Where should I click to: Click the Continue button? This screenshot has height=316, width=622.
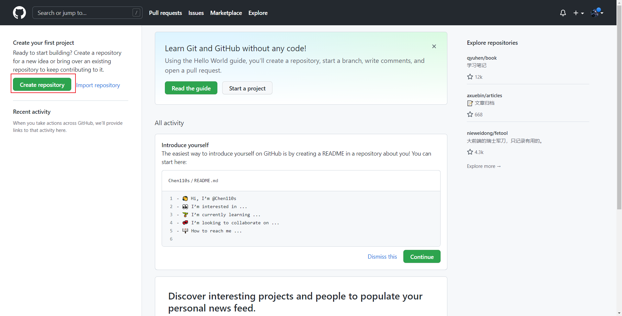pyautogui.click(x=422, y=257)
